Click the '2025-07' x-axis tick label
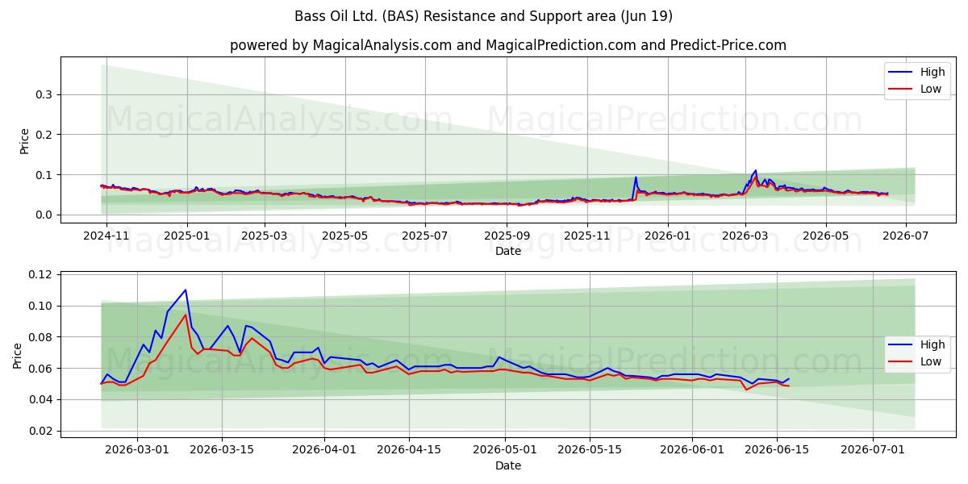The height and width of the screenshot is (484, 968). click(x=424, y=235)
